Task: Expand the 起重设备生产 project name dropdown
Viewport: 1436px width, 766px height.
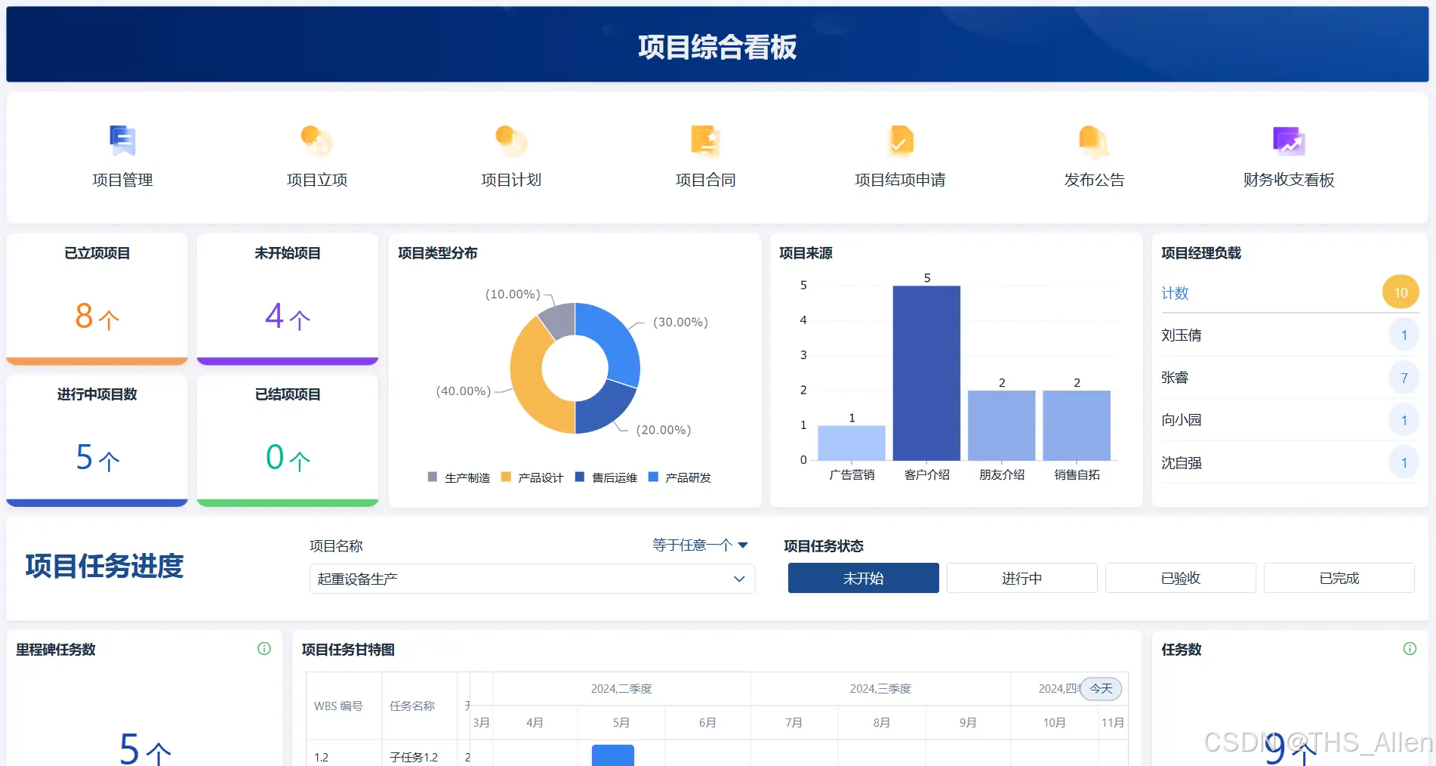Action: coord(532,579)
